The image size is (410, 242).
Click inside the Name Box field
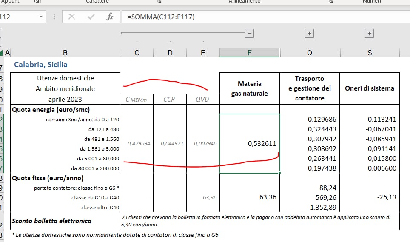pyautogui.click(x=17, y=17)
